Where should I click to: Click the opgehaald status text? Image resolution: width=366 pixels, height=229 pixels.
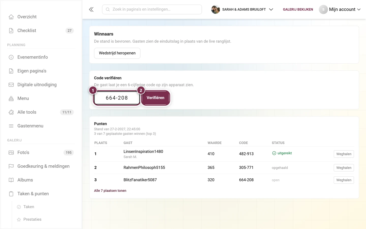(280, 168)
